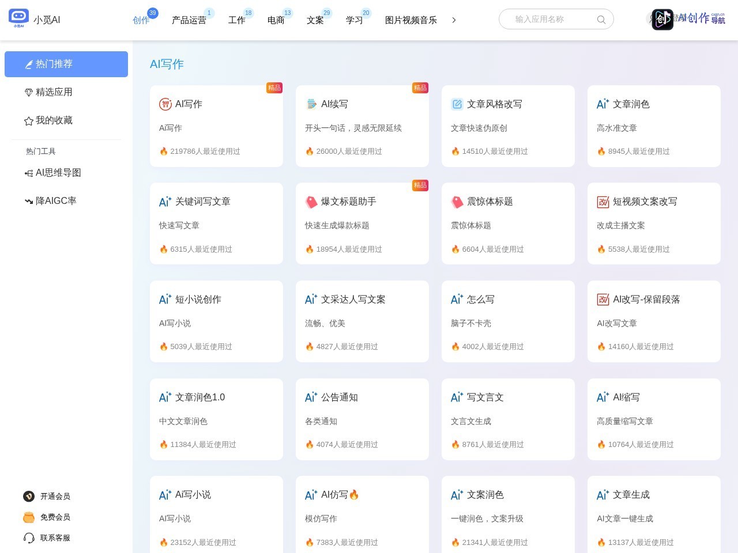Click the 免费会员 link
Viewport: 738px width, 553px height.
(55, 517)
